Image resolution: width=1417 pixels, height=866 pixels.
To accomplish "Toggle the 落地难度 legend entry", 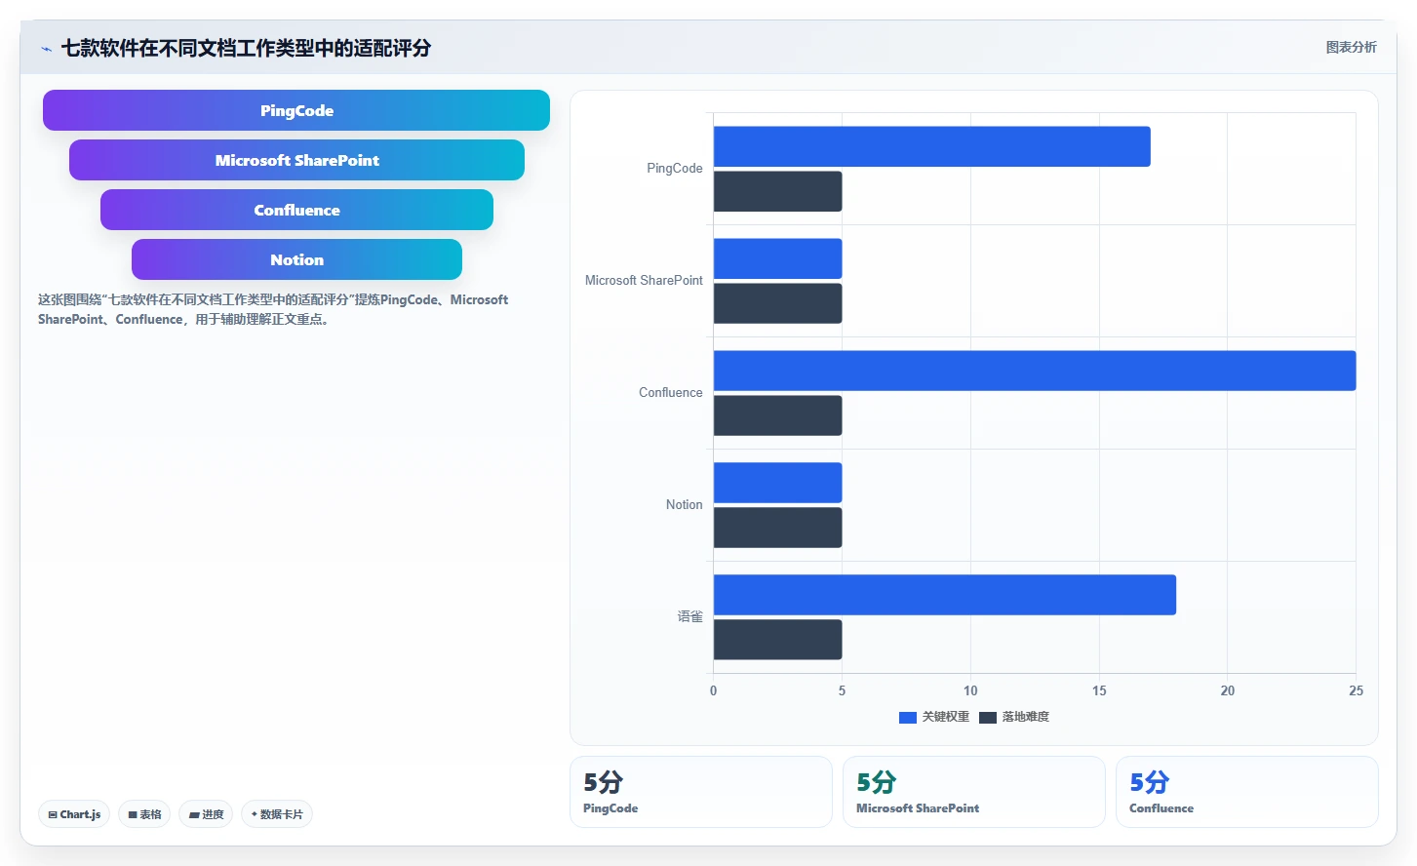I will pyautogui.click(x=1014, y=717).
